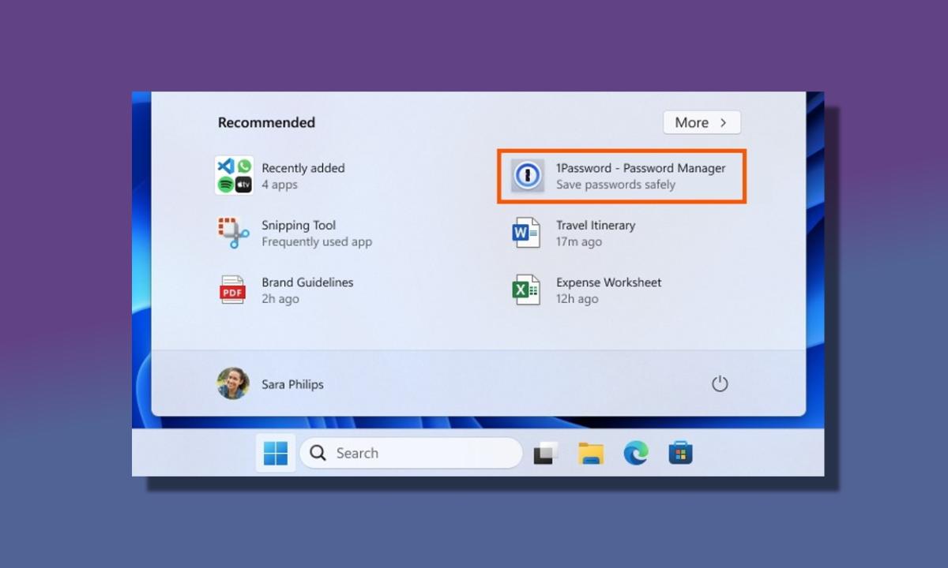
Task: Click the More button in Recommended
Action: pos(701,122)
